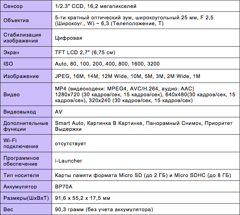Select 'Auto, 80, 100, 200...' ISO values
This screenshot has height=215, width=240.
coord(107,64)
